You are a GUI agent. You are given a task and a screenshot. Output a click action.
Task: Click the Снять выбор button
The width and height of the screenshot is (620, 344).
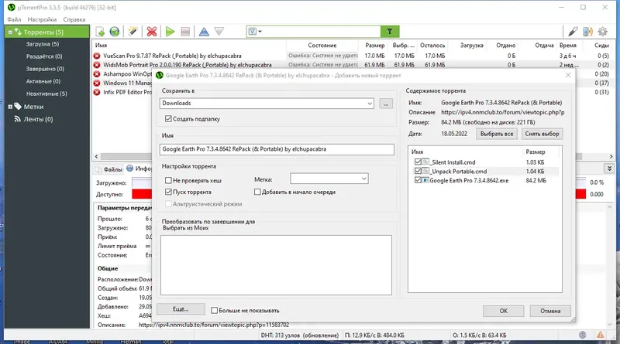[x=542, y=134]
